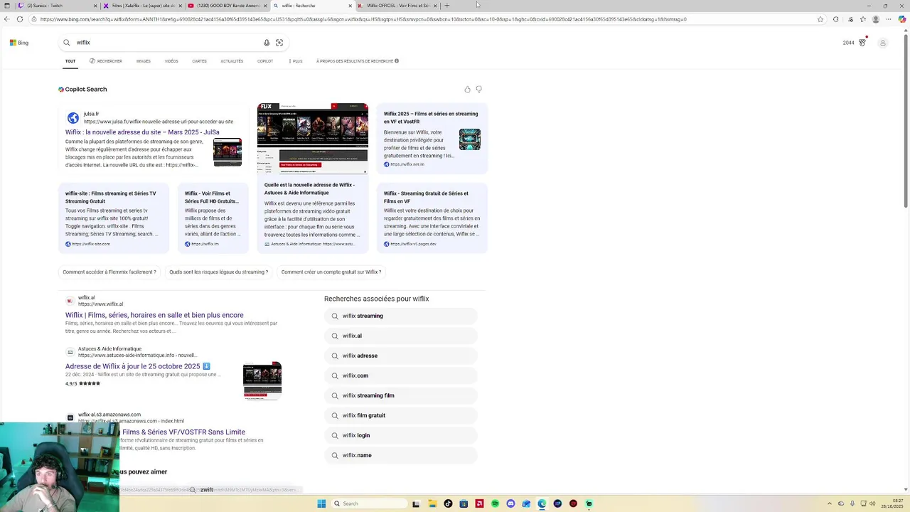Open visual search camera icon
Viewport: 910px width, 512px height.
pyautogui.click(x=279, y=43)
